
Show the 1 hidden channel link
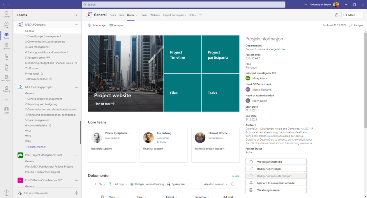[x=35, y=147]
